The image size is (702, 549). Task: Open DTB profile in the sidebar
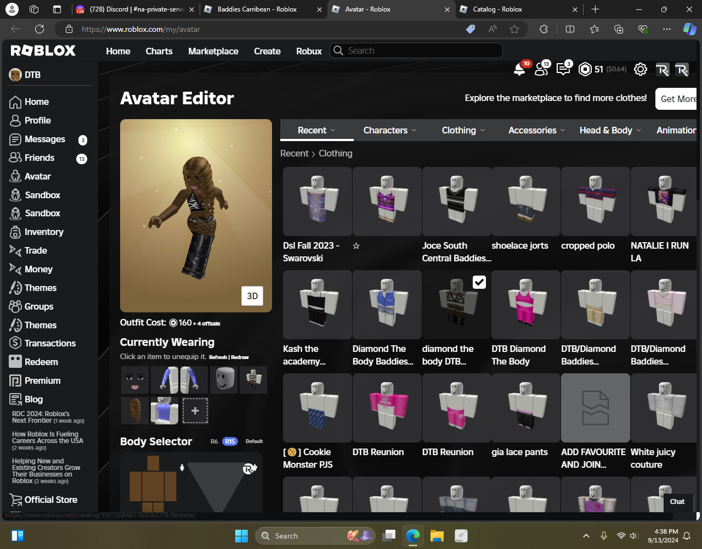25,75
